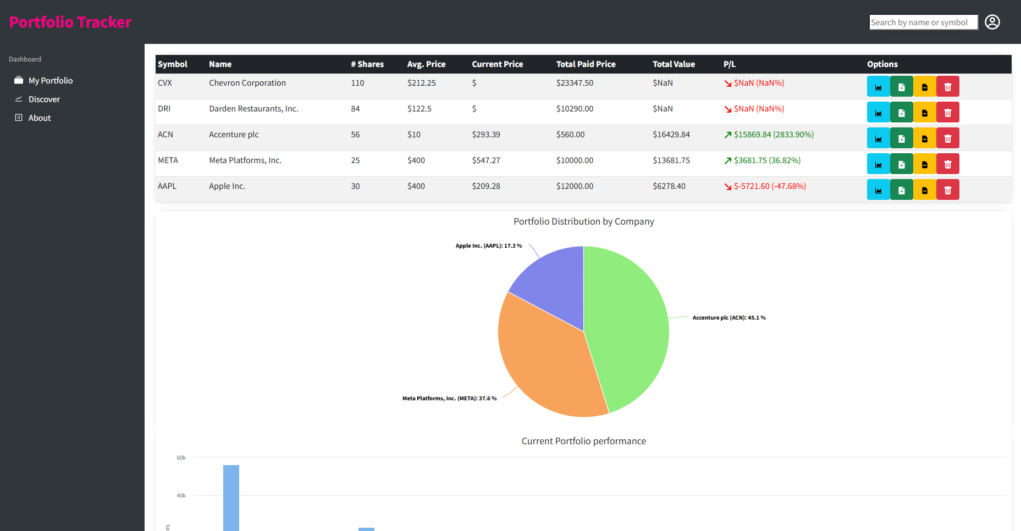Image resolution: width=1021 pixels, height=531 pixels.
Task: Click the P/L column header
Action: (729, 64)
